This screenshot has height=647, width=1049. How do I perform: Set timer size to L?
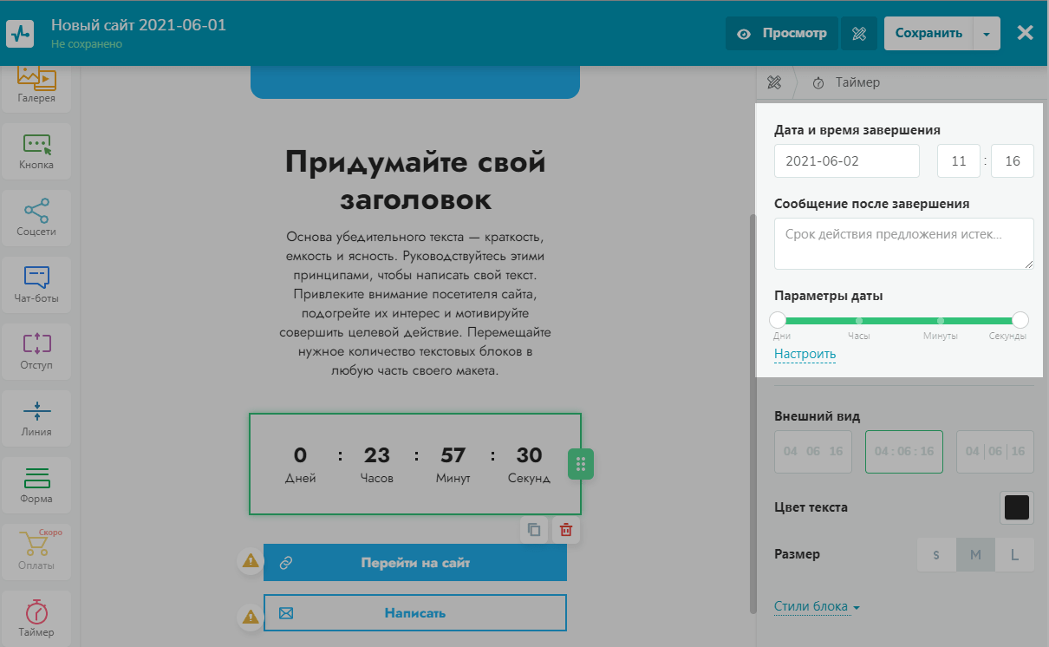[x=1014, y=555]
